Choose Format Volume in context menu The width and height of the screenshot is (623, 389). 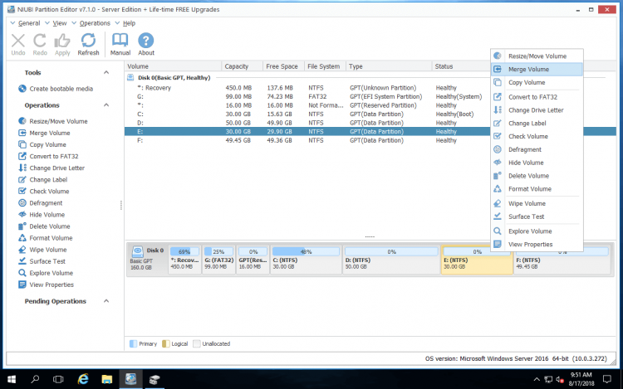(529, 189)
